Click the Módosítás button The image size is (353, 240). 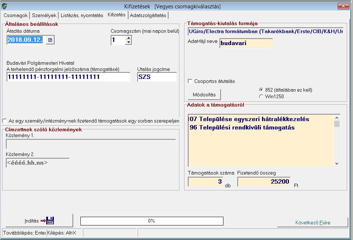click(x=204, y=95)
